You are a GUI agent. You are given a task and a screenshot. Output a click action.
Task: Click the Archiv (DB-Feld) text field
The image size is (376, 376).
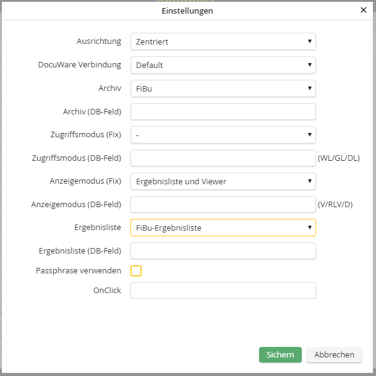[223, 112]
